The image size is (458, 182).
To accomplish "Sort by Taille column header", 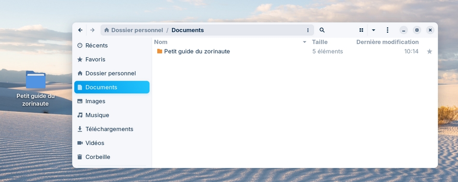I will coord(320,42).
